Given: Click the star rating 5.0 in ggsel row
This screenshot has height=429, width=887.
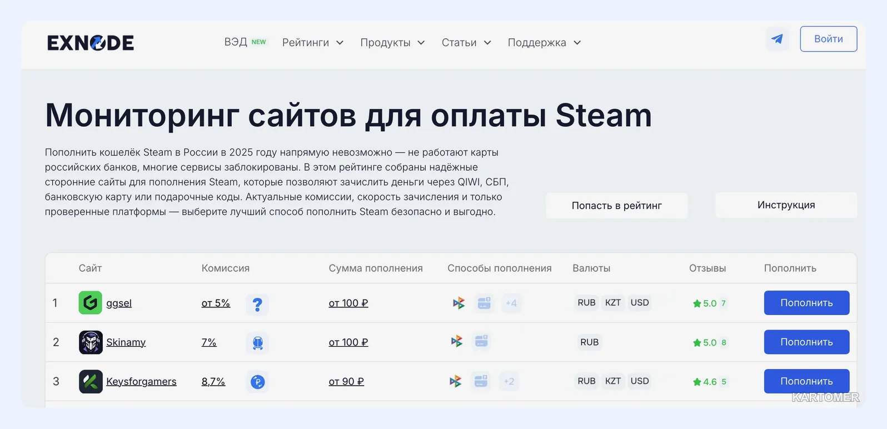Looking at the screenshot, I should click(x=705, y=303).
